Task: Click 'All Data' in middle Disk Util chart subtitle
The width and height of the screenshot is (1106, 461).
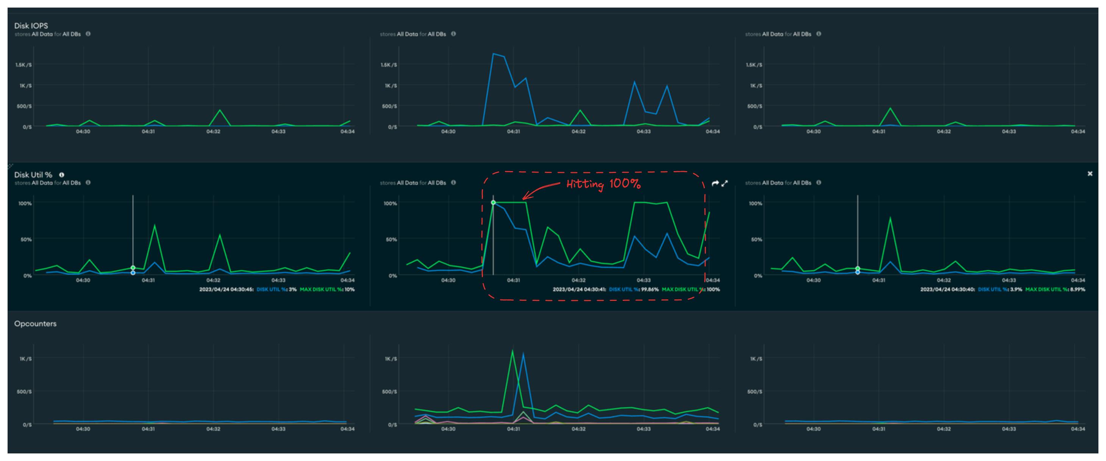Action: tap(408, 183)
